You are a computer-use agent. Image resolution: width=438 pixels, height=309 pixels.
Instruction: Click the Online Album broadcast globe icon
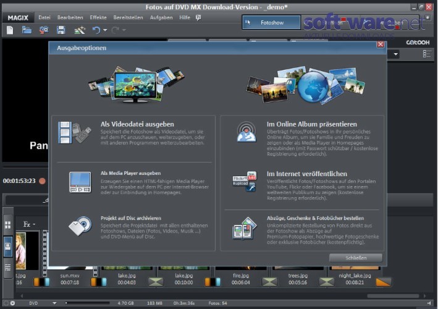pos(246,132)
